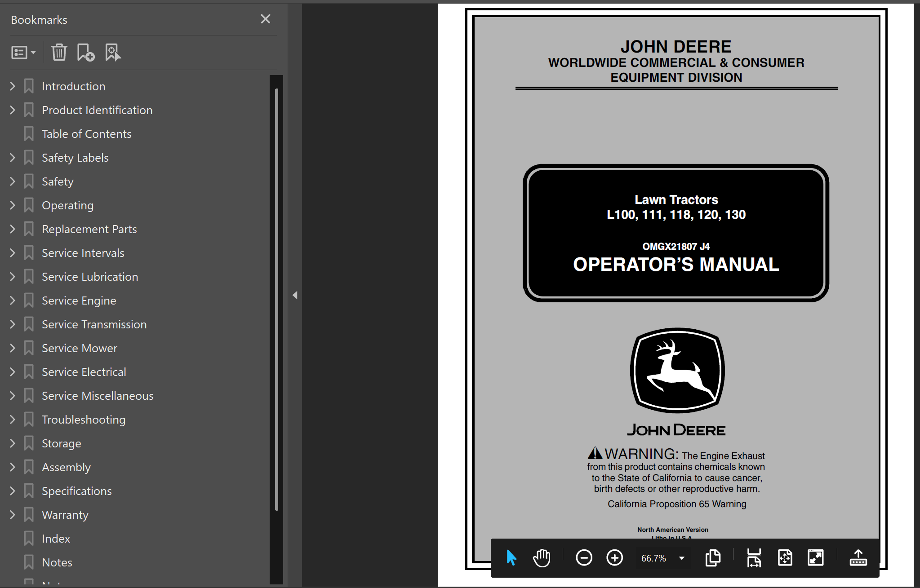Image resolution: width=920 pixels, height=588 pixels.
Task: Click bookmark icon beside Index
Action: tap(29, 539)
